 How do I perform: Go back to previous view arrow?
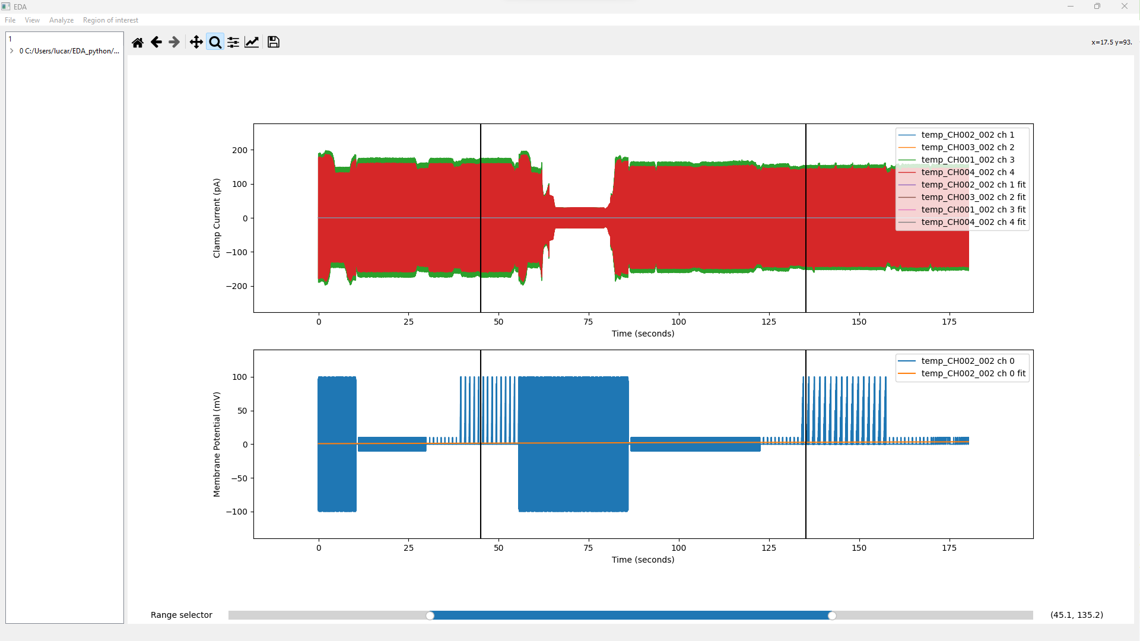(156, 42)
